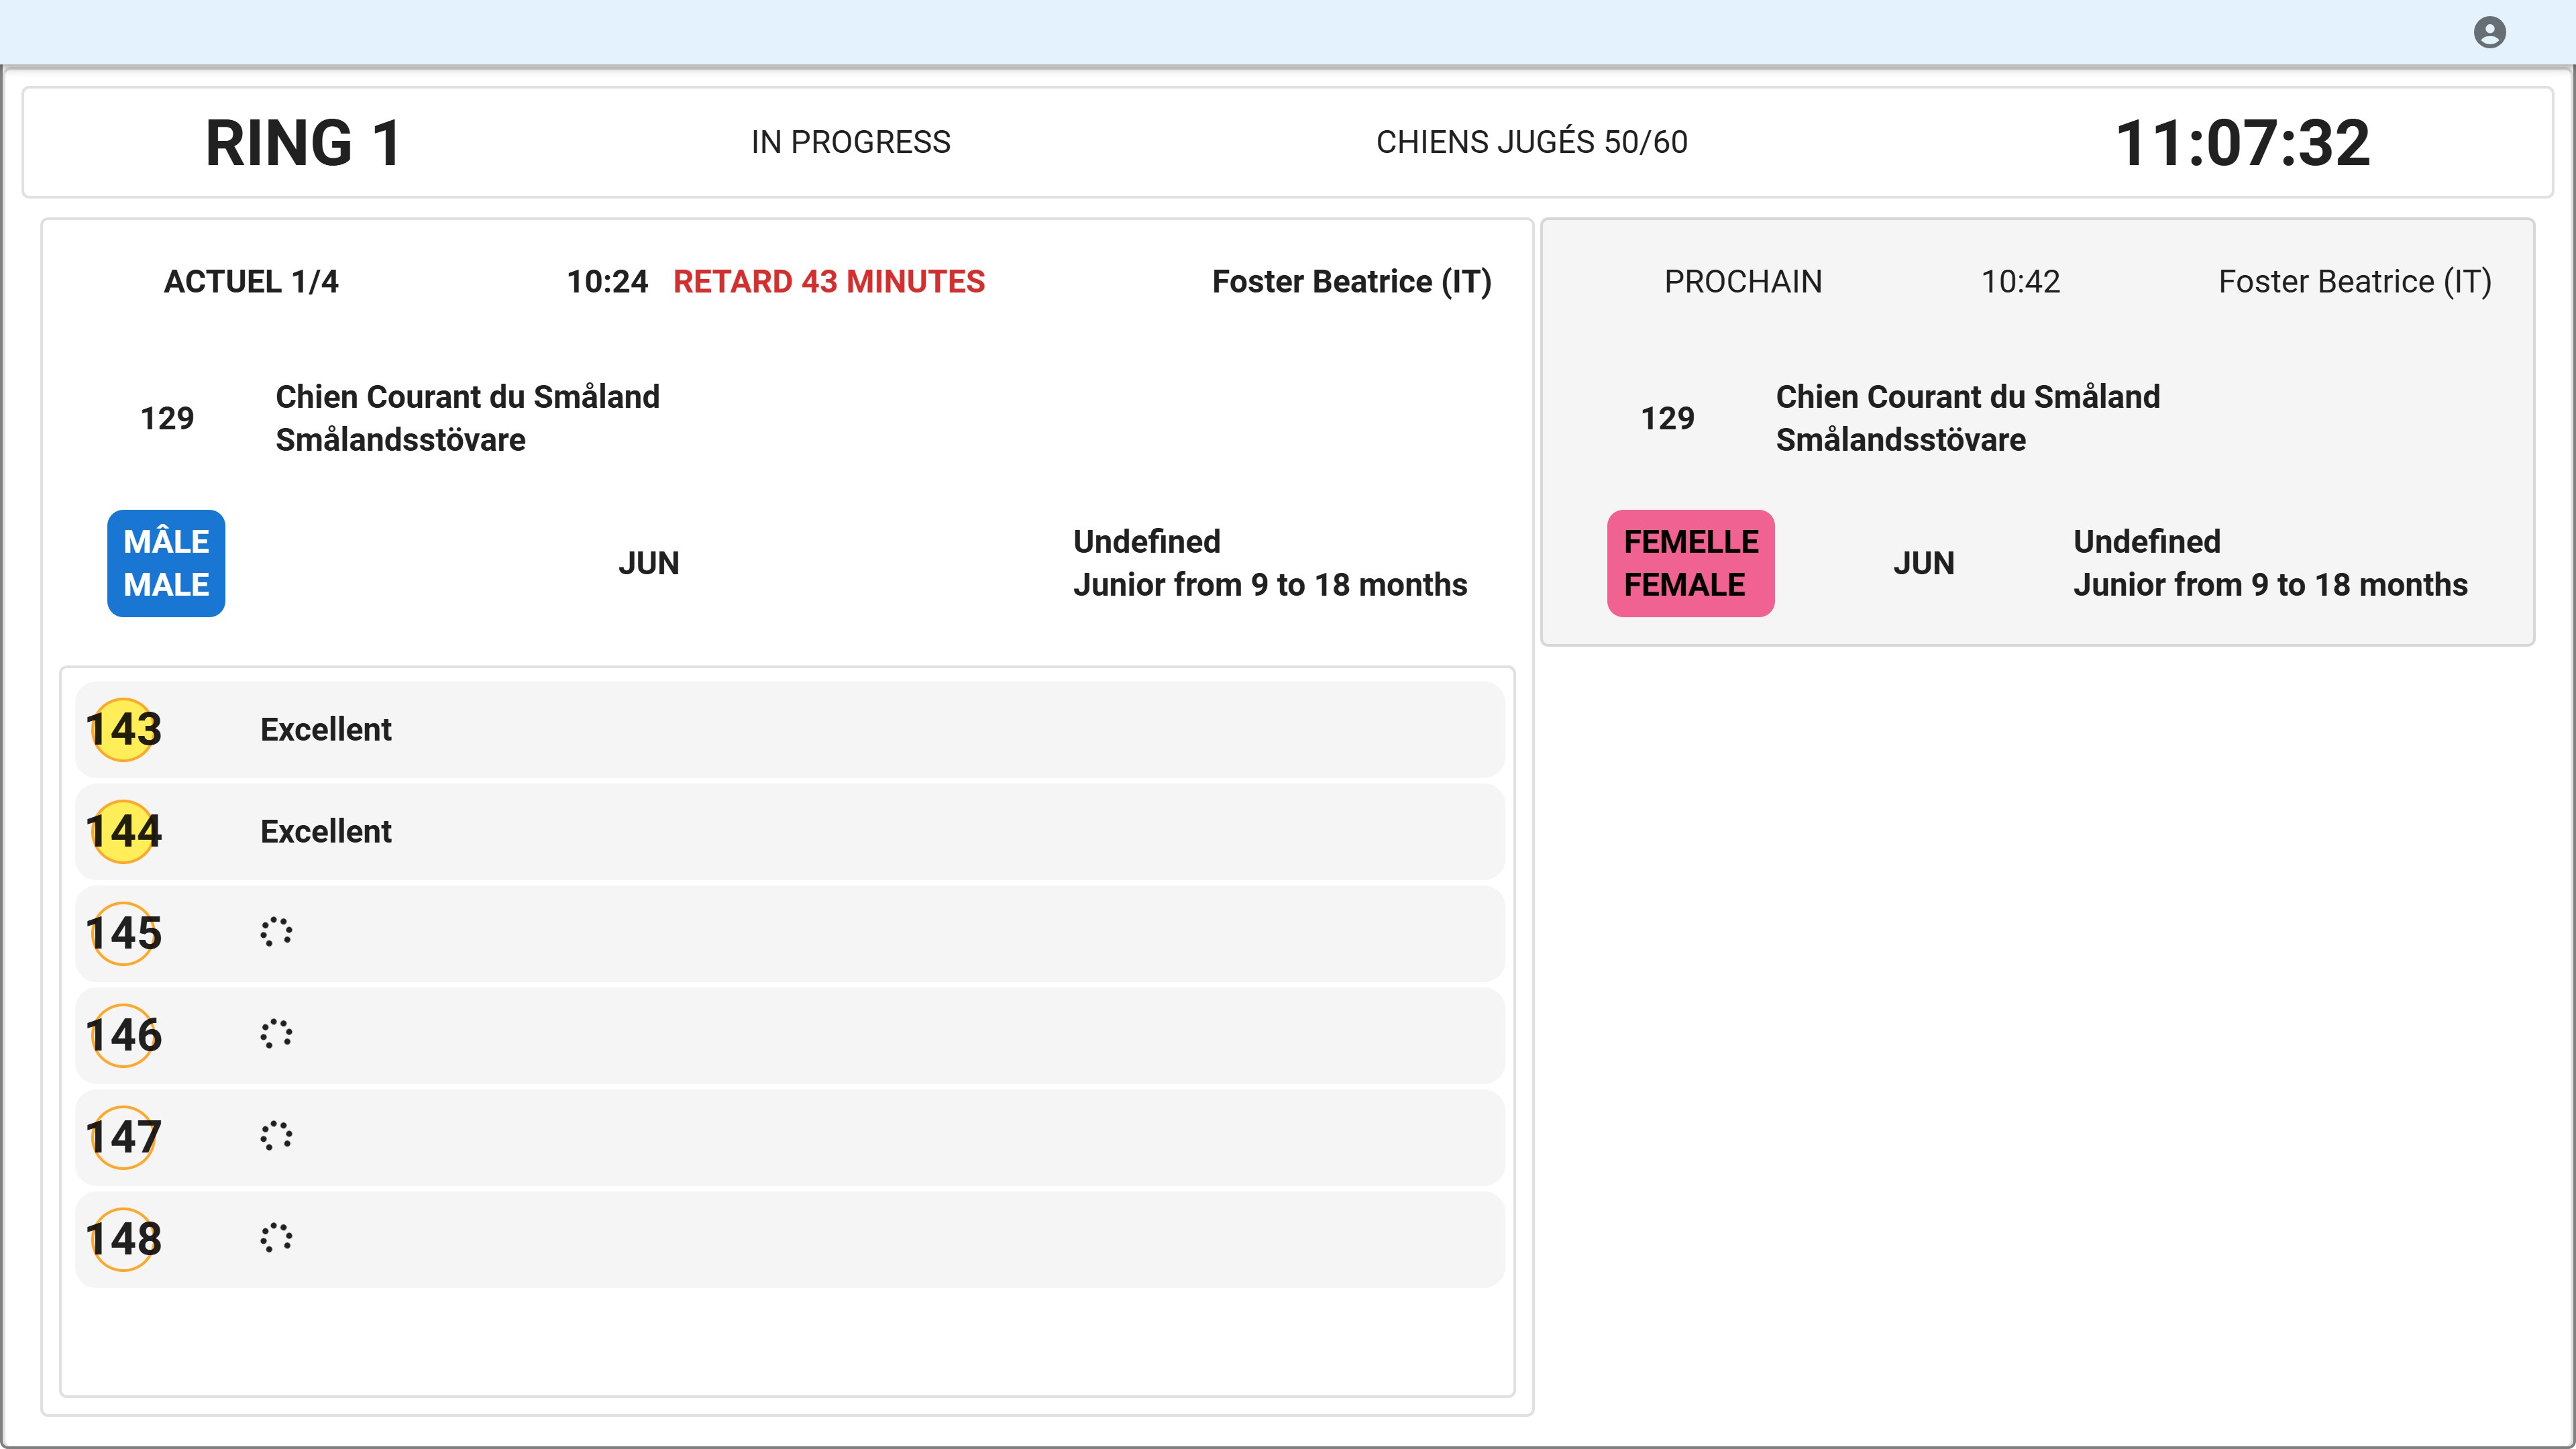Click the pink FEMELLE FEMALE badge
Viewport: 2576px width, 1449px height.
point(1691,563)
